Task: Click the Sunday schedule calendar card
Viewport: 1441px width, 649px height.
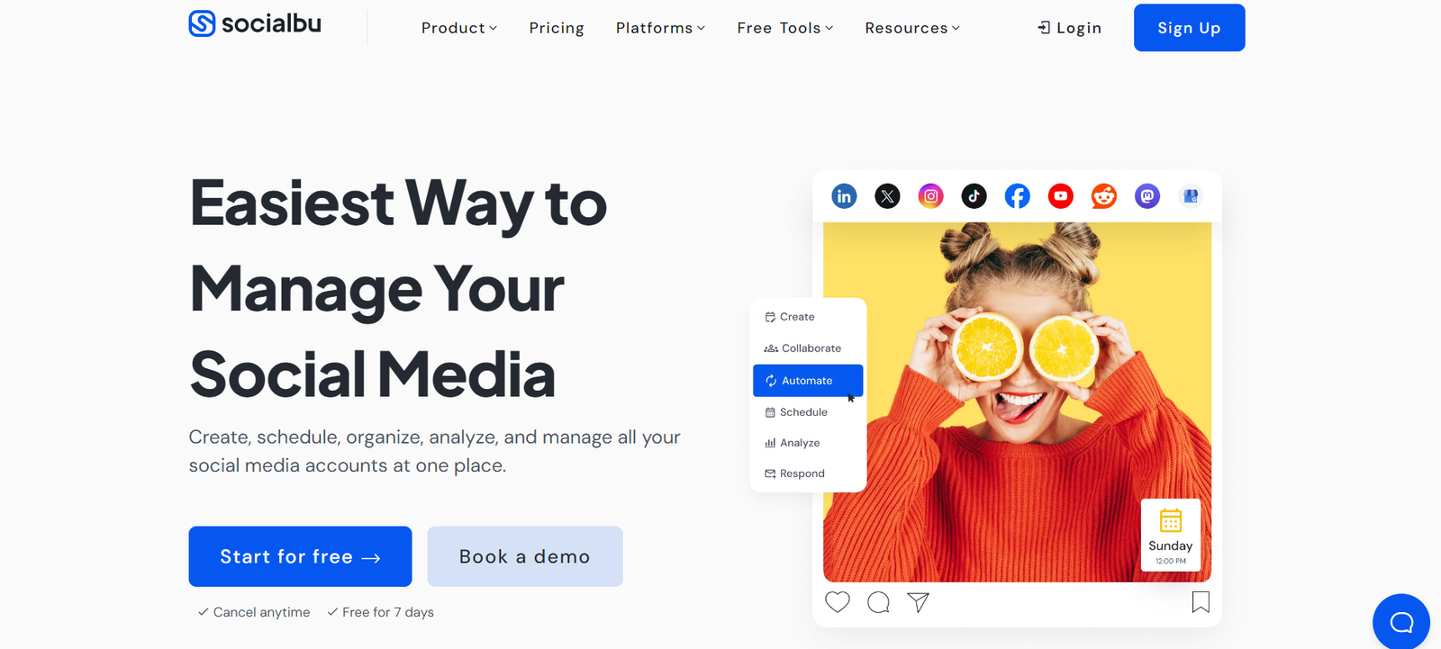Action: (1171, 535)
